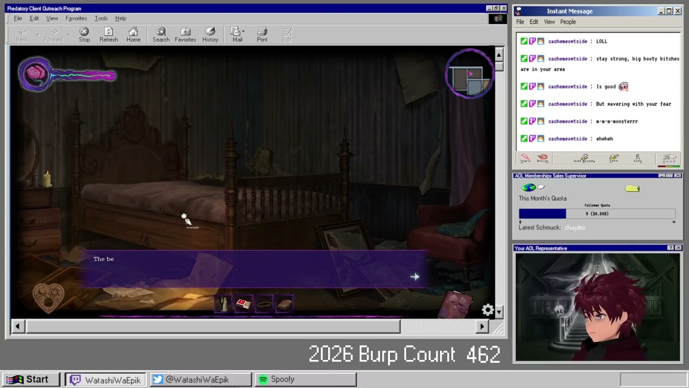Click the scroll up arrow in browser
Viewport: 689px width, 388px height.
click(x=498, y=54)
